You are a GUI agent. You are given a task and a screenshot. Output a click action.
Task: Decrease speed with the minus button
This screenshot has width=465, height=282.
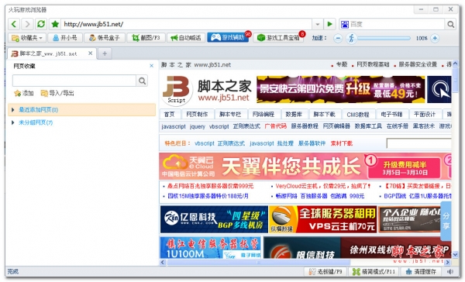coord(338,38)
